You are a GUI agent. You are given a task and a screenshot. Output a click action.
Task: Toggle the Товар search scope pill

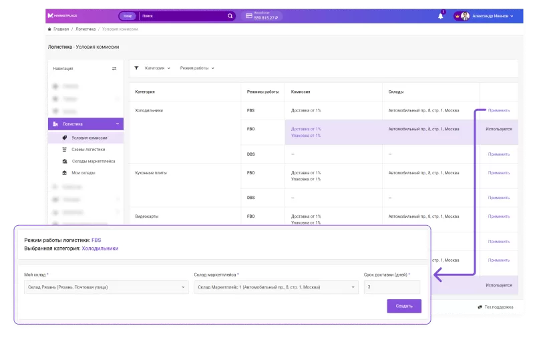tap(128, 15)
